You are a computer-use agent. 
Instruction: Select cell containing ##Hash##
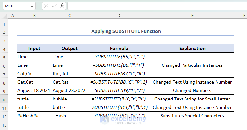click(34, 116)
